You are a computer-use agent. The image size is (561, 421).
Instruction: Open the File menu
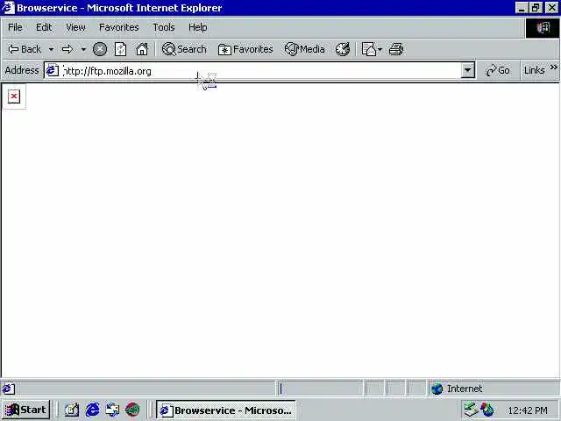pos(15,27)
